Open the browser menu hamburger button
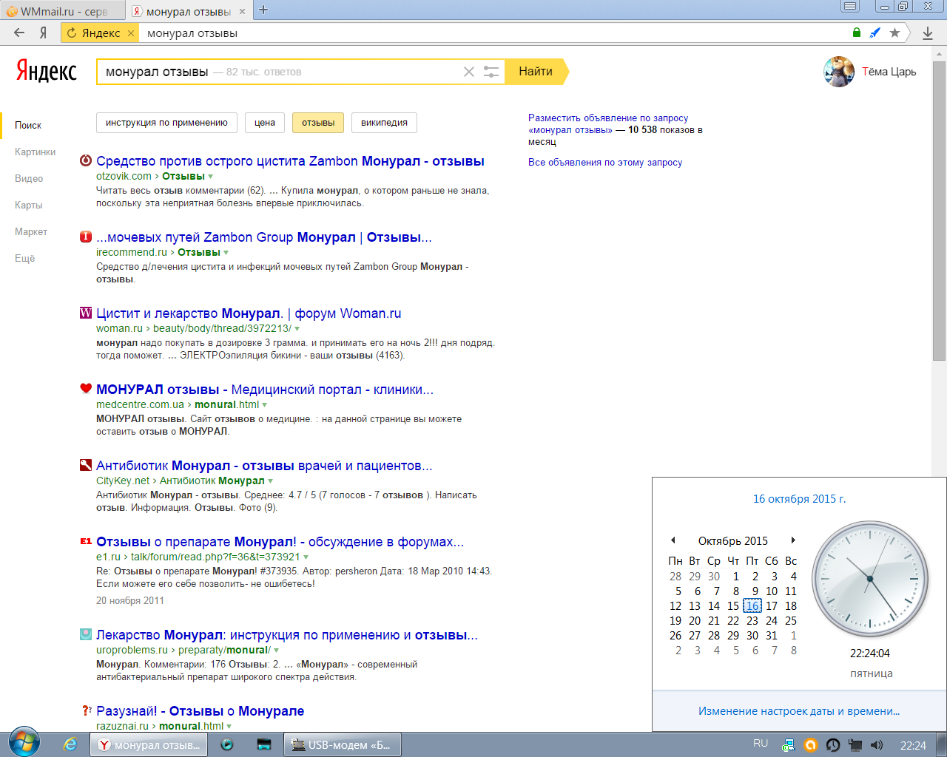 tap(851, 6)
